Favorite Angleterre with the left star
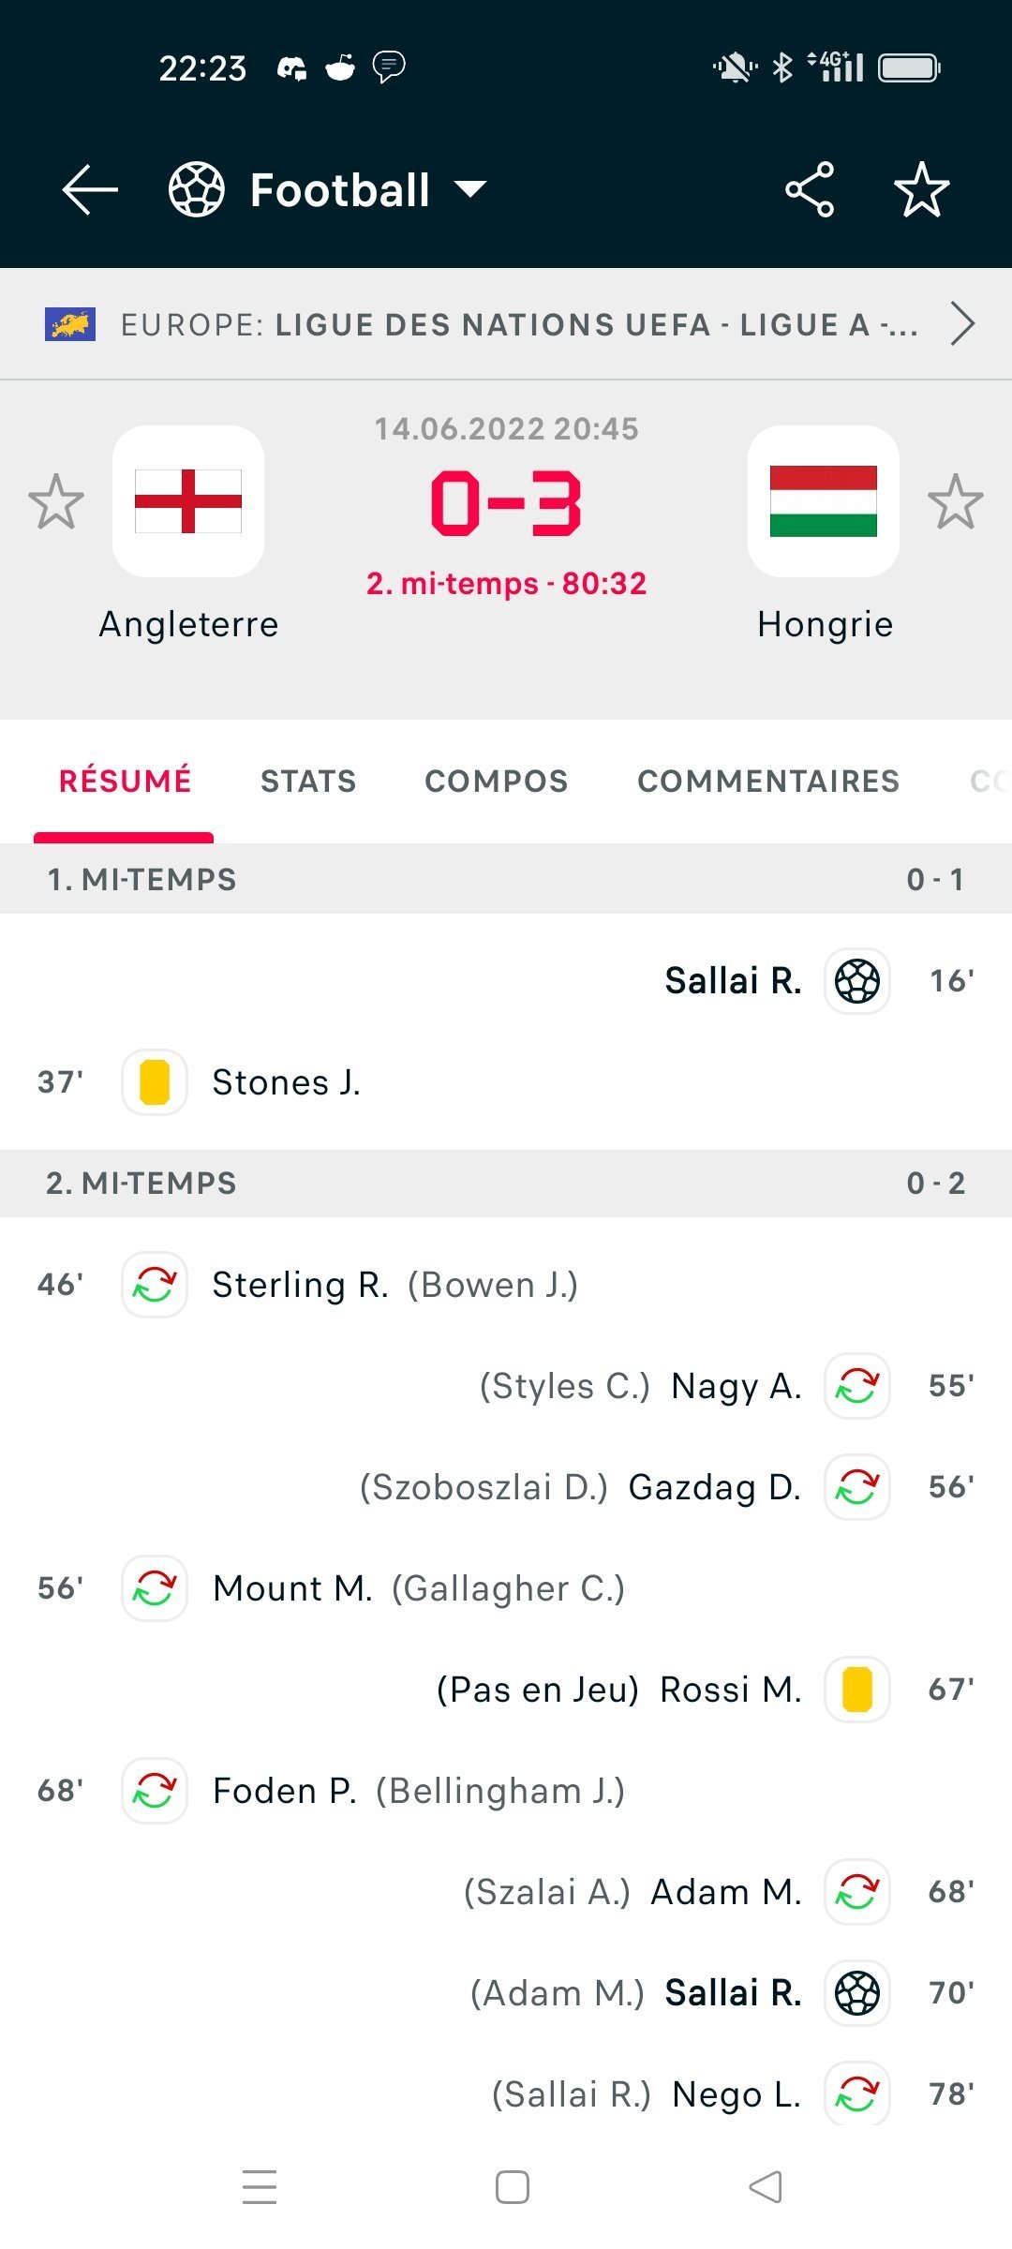The width and height of the screenshot is (1012, 2249). pos(56,501)
